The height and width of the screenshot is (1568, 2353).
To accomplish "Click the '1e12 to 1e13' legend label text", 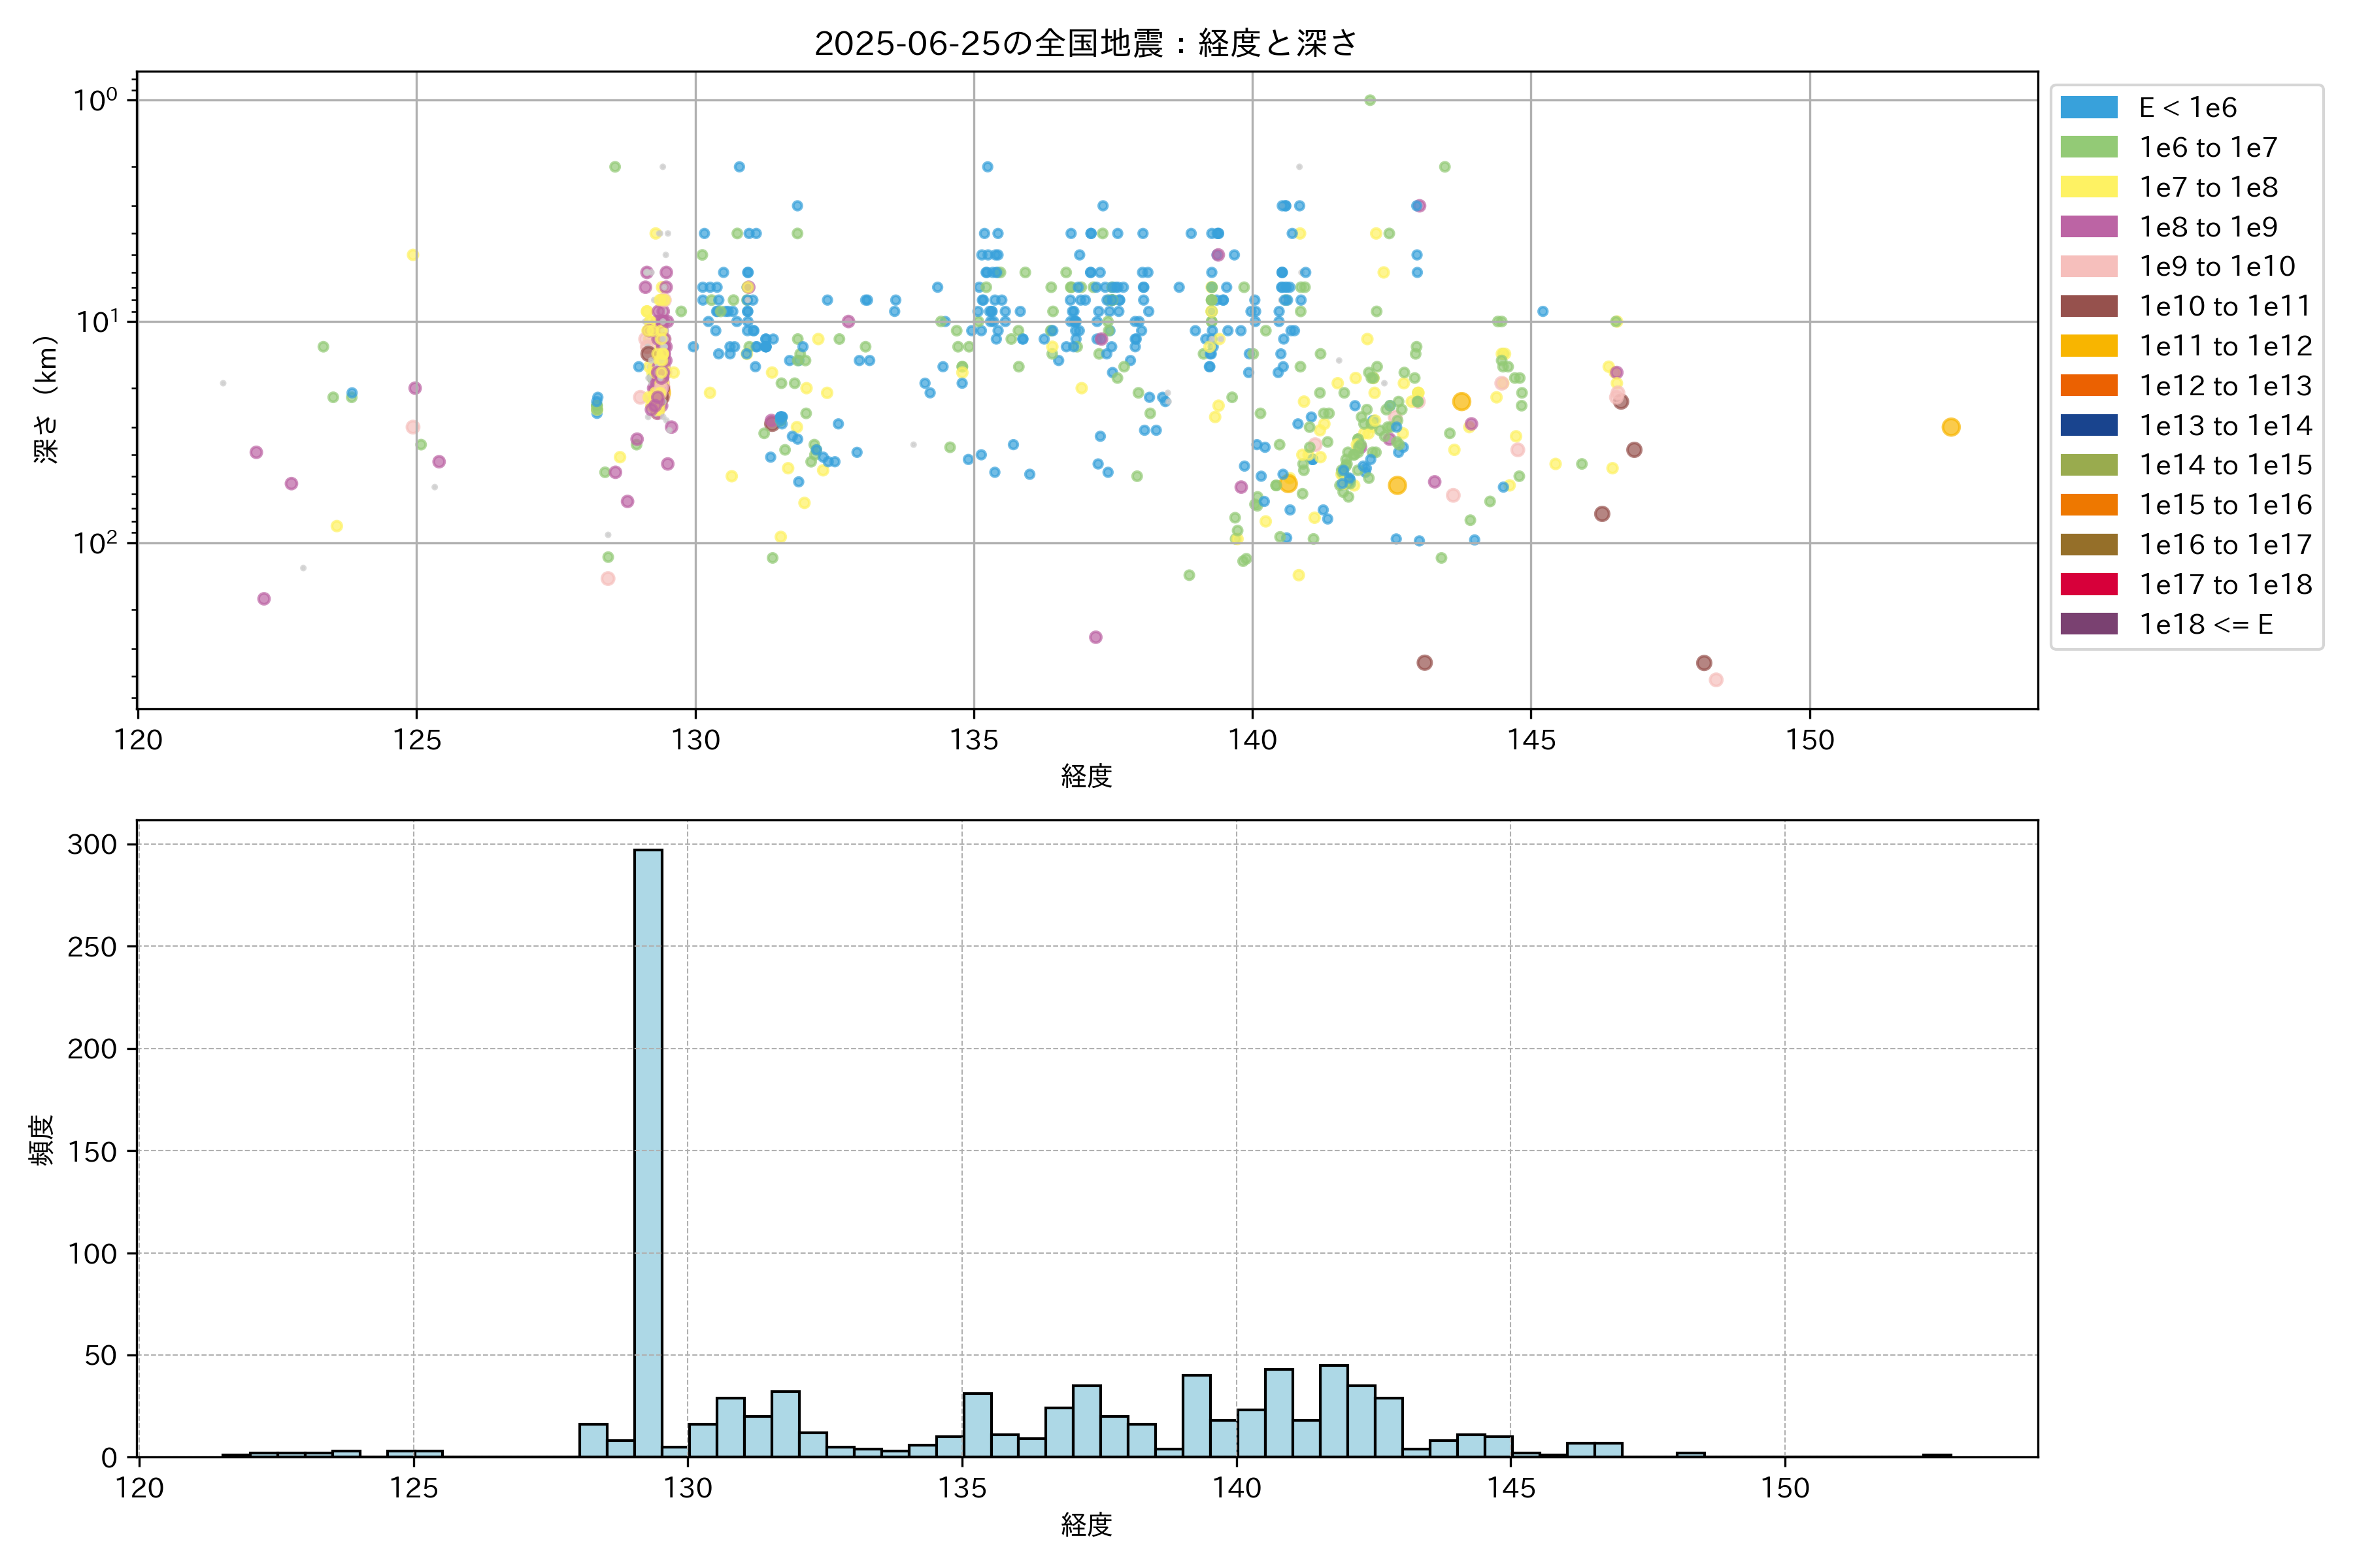I will (2225, 386).
